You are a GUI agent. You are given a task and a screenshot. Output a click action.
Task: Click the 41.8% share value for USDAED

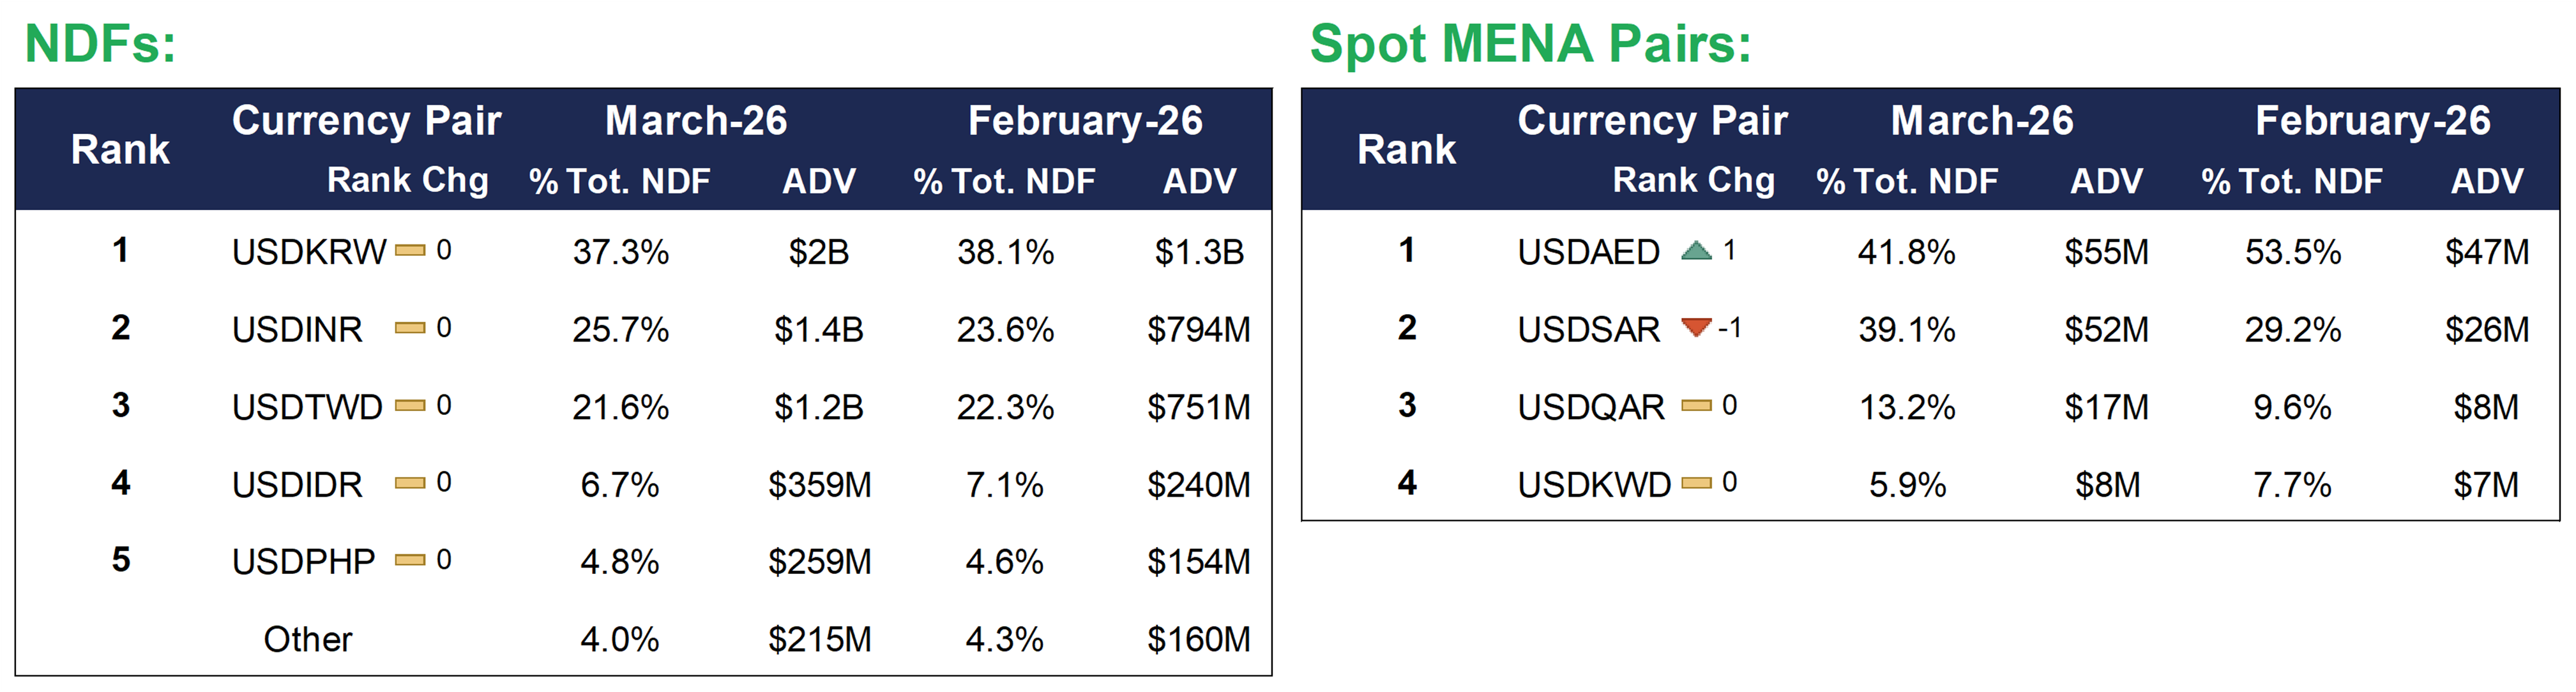pos(1906,252)
